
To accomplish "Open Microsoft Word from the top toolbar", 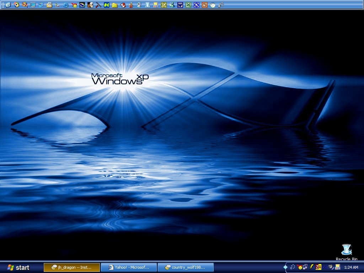I will (180, 5).
